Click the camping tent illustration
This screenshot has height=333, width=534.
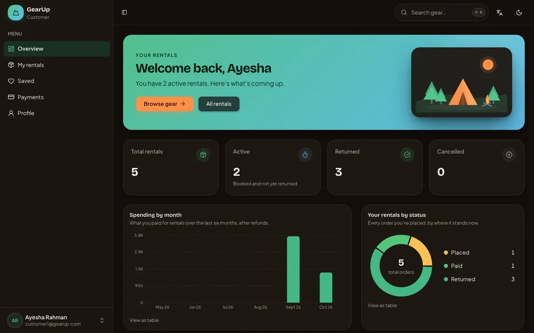pyautogui.click(x=461, y=82)
